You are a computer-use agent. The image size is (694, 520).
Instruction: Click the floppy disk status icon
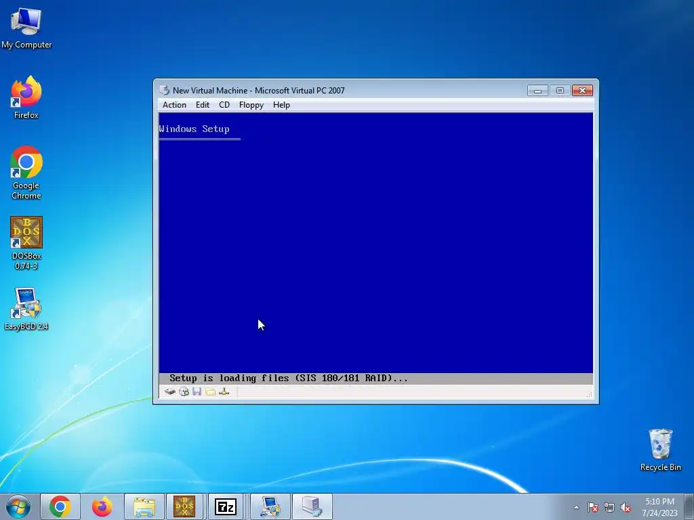(197, 392)
